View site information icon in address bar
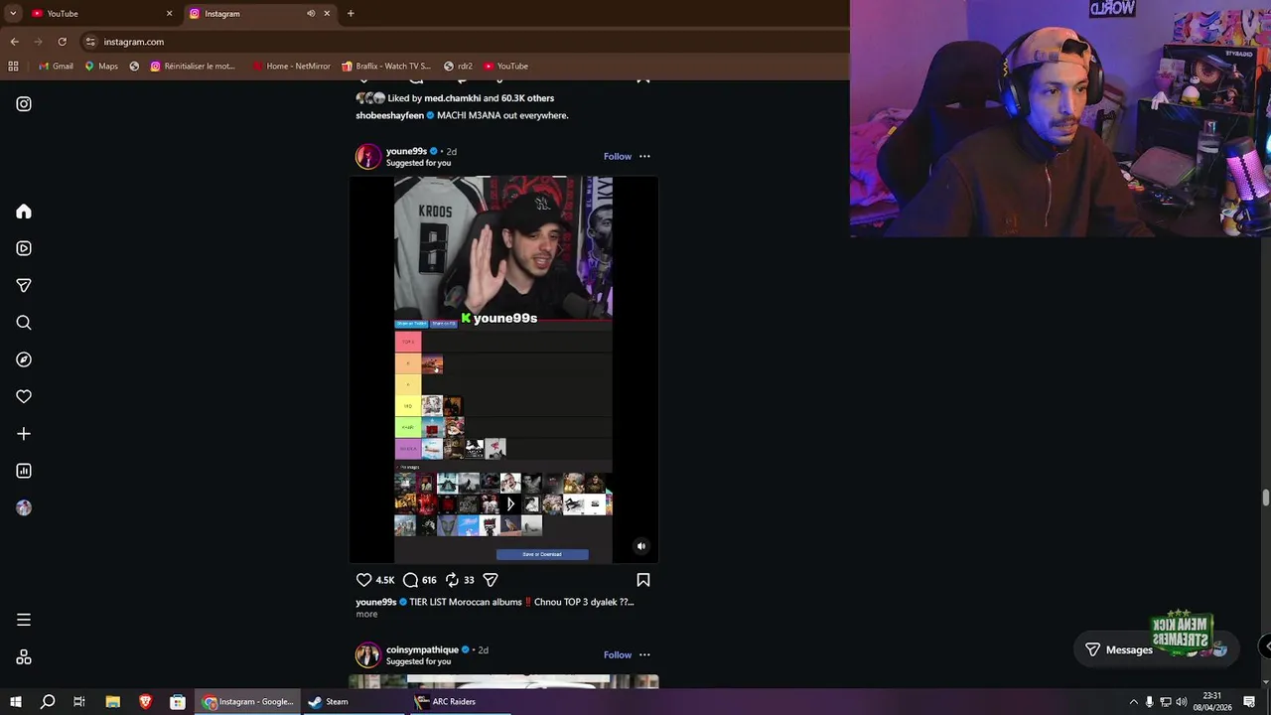This screenshot has height=715, width=1271. tap(90, 42)
